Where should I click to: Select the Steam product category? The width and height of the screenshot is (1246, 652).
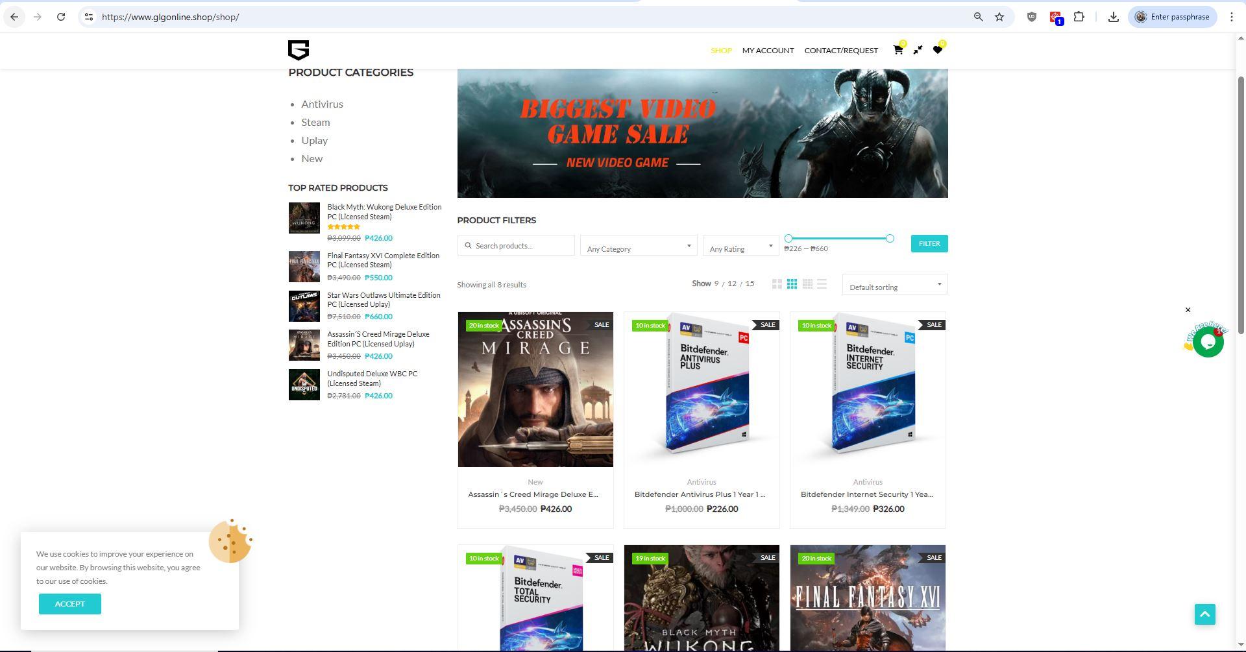315,122
